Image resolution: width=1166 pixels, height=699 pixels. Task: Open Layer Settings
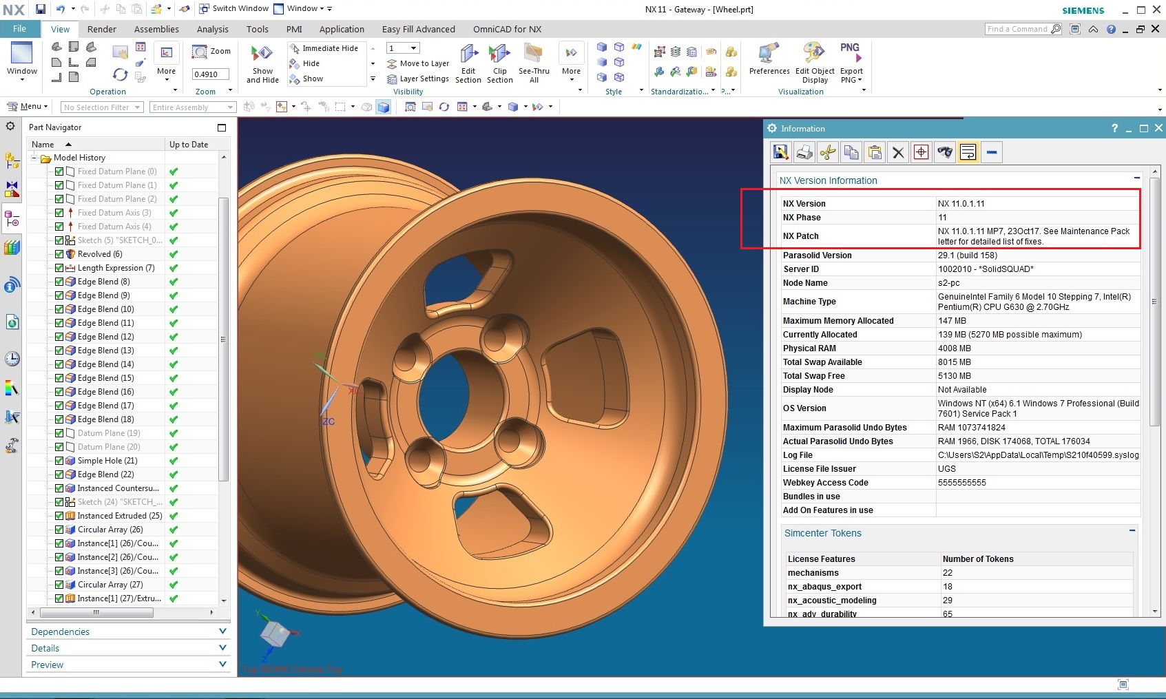(418, 79)
